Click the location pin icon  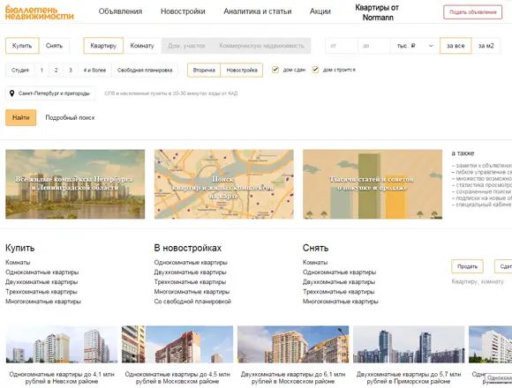[11, 93]
